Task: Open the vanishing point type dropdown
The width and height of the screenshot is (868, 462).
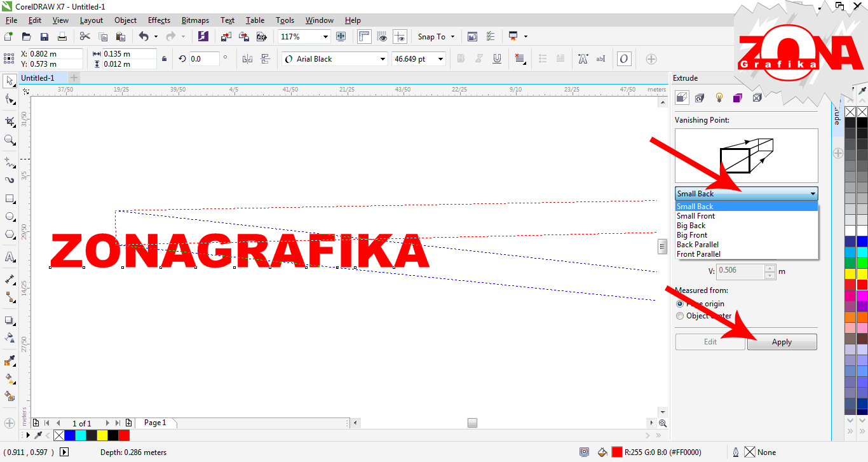Action: tap(812, 193)
